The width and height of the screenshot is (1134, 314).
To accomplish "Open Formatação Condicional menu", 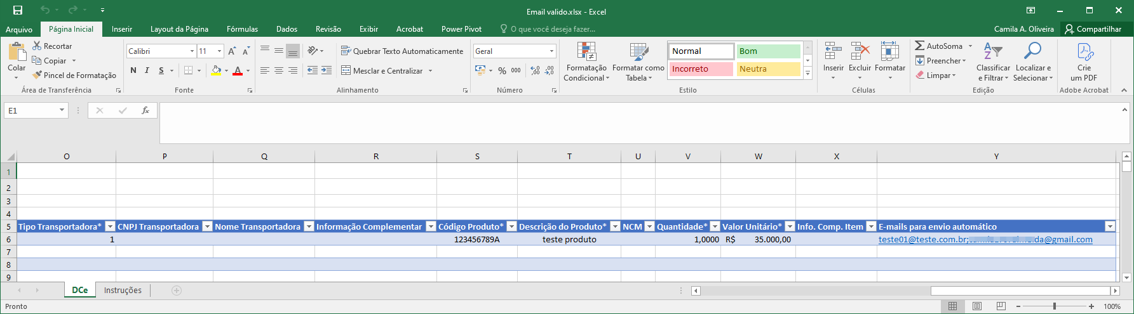I will [586, 62].
